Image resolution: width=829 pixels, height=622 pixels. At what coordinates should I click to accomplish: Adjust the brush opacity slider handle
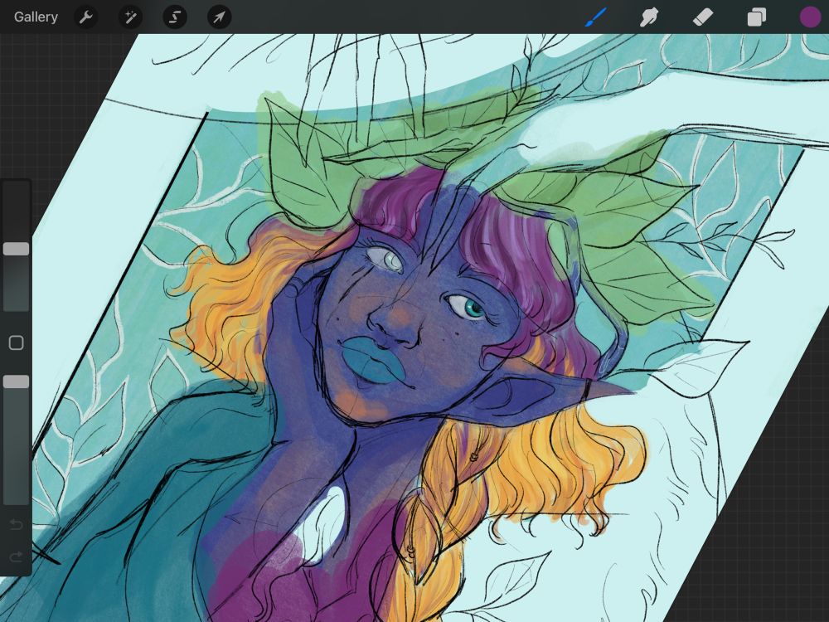(17, 381)
